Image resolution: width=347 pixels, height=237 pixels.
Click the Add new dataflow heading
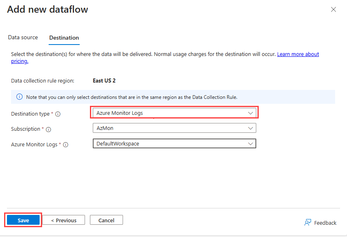coord(47,9)
